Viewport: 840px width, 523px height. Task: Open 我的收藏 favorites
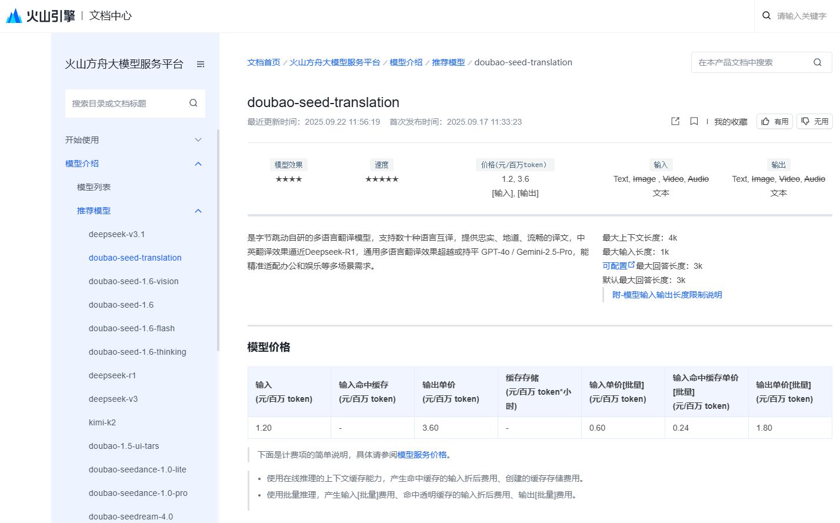pos(731,122)
